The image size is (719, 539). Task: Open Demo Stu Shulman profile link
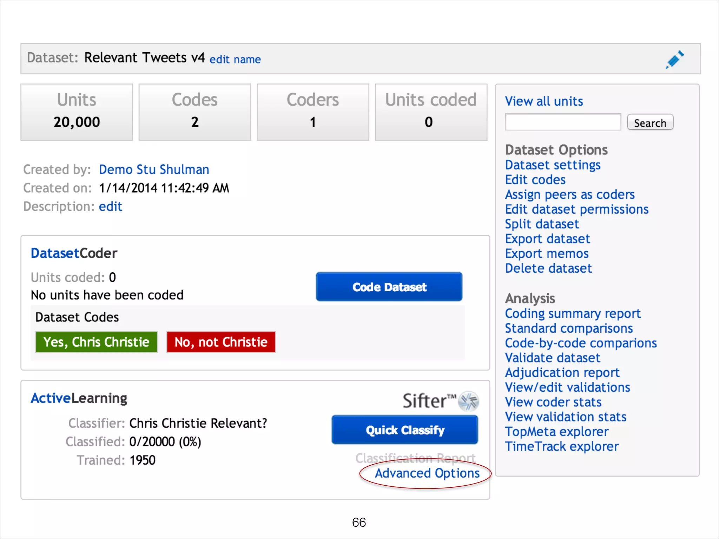point(154,169)
